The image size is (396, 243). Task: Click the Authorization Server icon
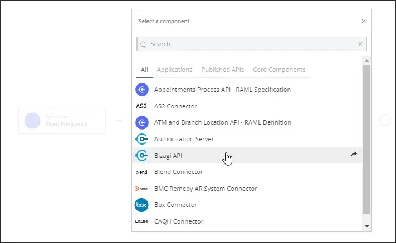(x=141, y=139)
